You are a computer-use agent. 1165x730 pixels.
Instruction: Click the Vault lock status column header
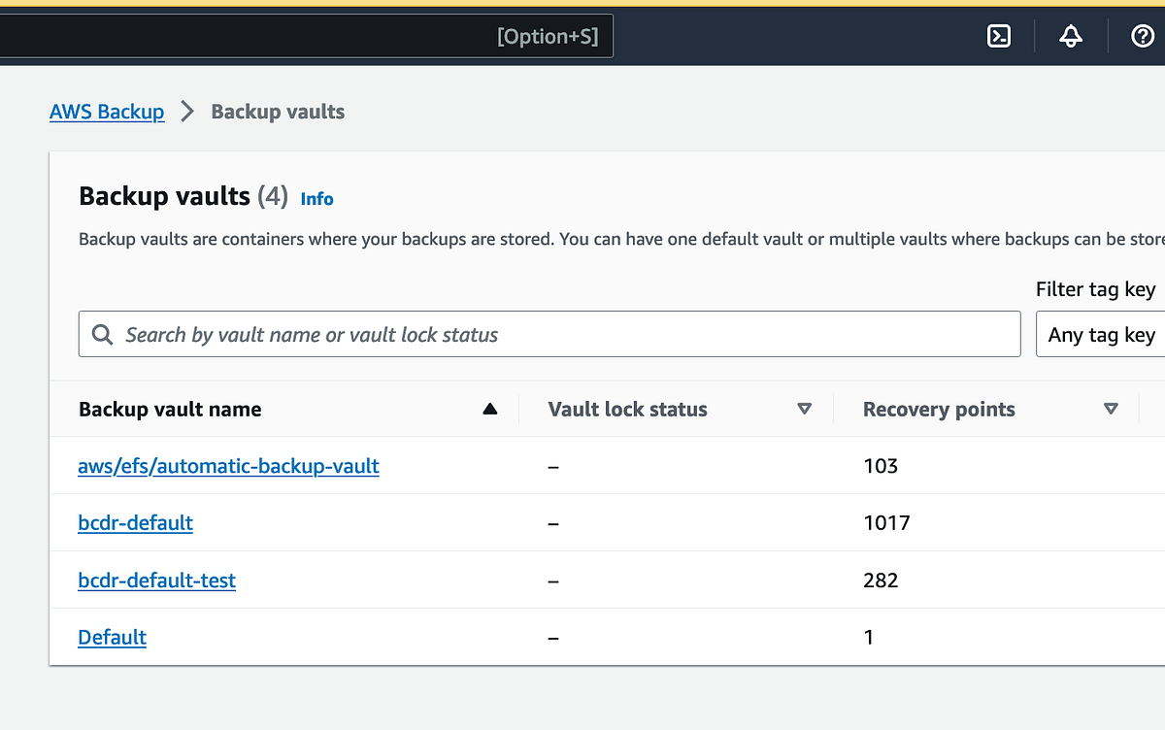(627, 410)
